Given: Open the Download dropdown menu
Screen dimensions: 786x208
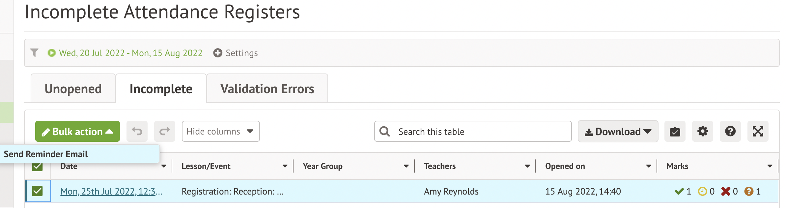Looking at the screenshot, I should pos(618,132).
